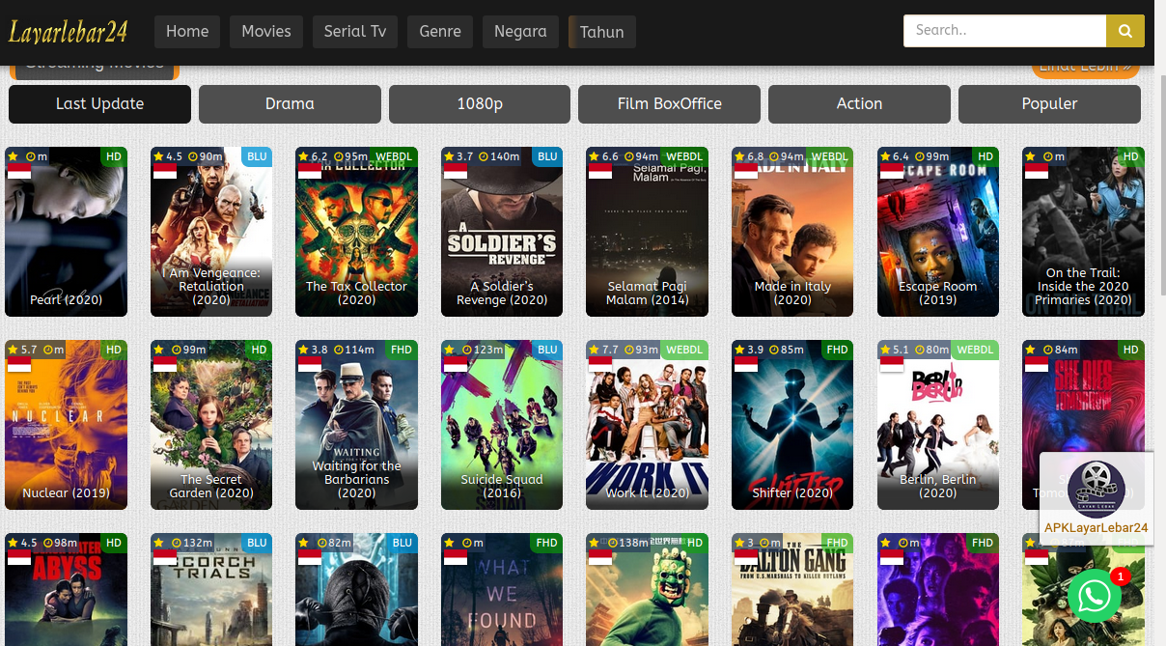The image size is (1166, 646).
Task: Click the FHD badge on Shifter
Action: [x=837, y=350]
